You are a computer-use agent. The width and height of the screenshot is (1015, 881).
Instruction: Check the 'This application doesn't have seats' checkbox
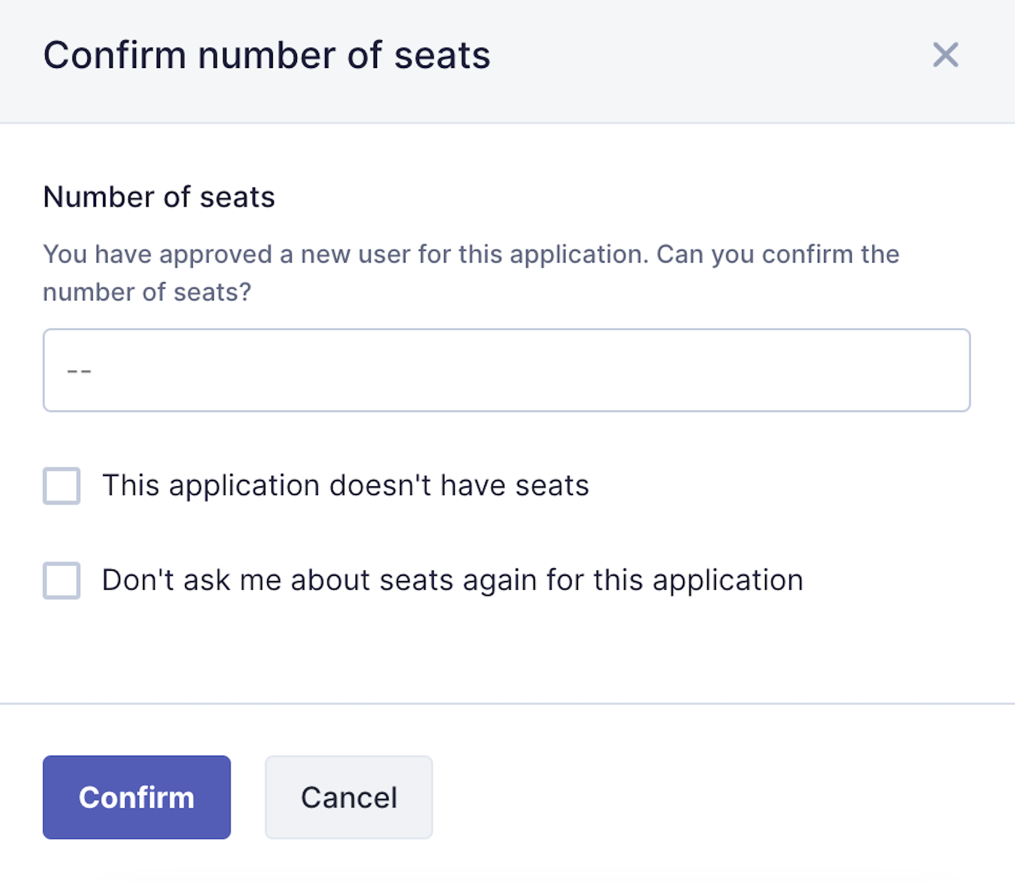click(x=62, y=486)
